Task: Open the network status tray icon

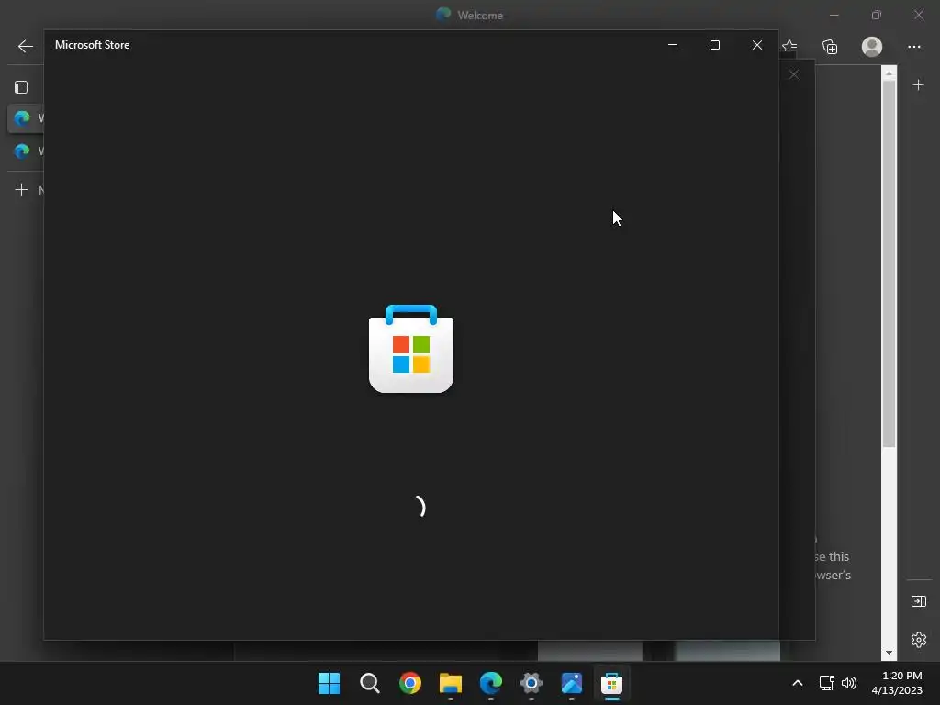Action: tap(827, 683)
